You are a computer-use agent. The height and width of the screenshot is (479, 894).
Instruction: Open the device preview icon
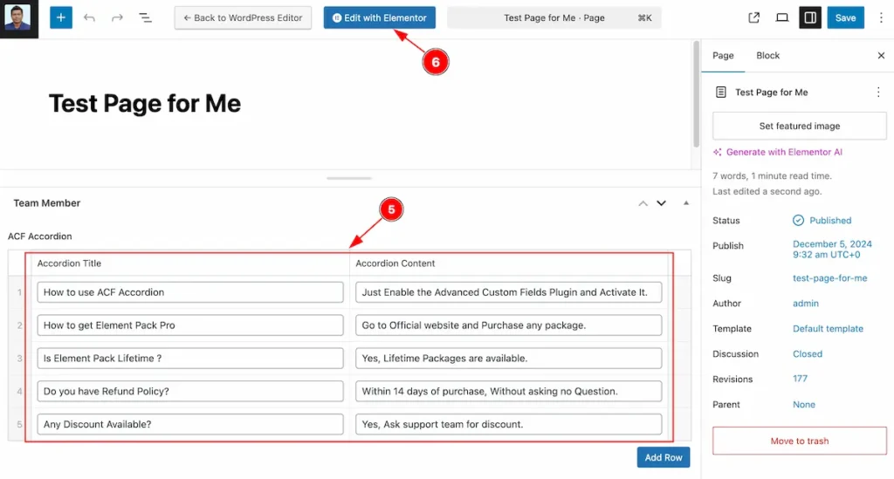click(782, 17)
